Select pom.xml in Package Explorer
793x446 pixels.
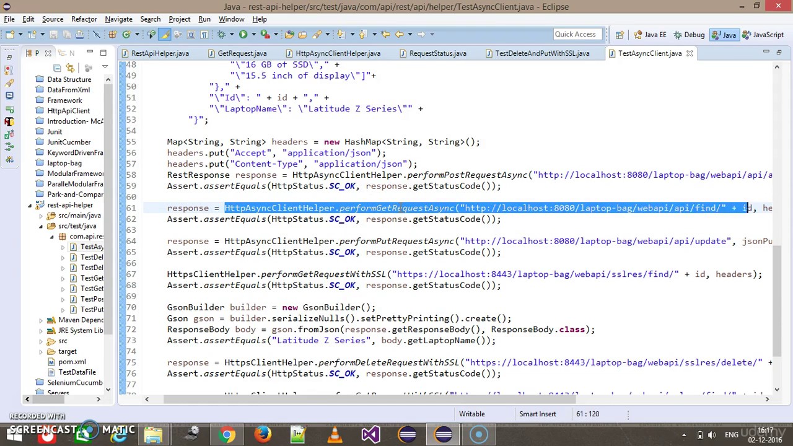click(x=72, y=362)
